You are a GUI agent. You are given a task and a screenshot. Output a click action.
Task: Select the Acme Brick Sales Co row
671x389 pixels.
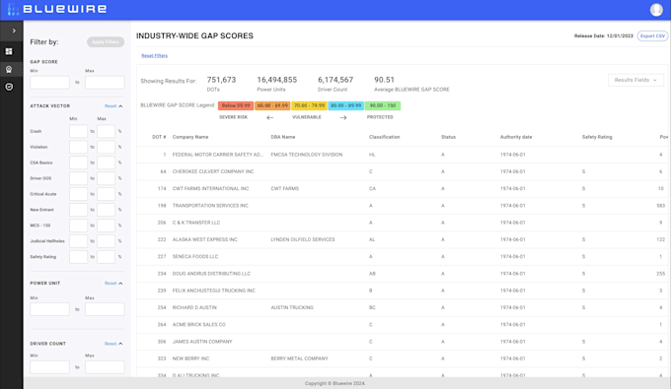click(x=404, y=325)
